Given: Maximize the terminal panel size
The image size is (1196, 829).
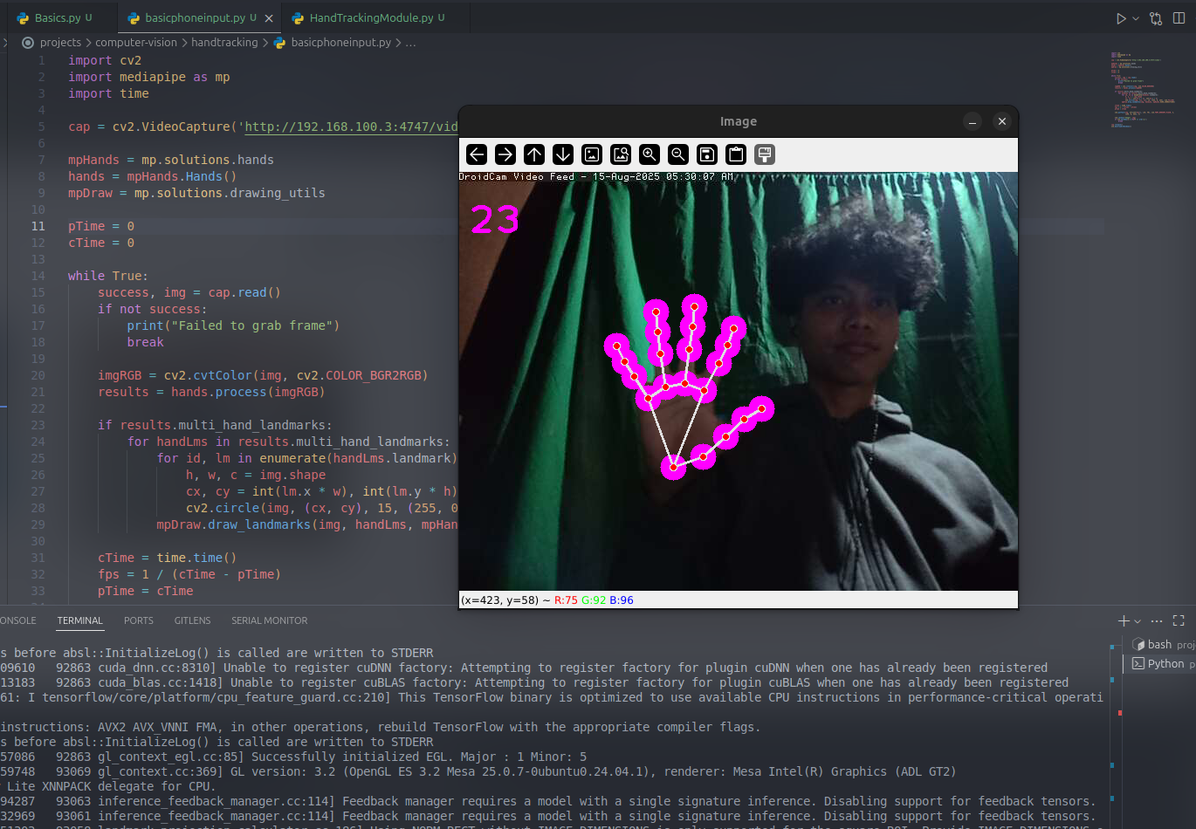Looking at the screenshot, I should [x=1179, y=620].
